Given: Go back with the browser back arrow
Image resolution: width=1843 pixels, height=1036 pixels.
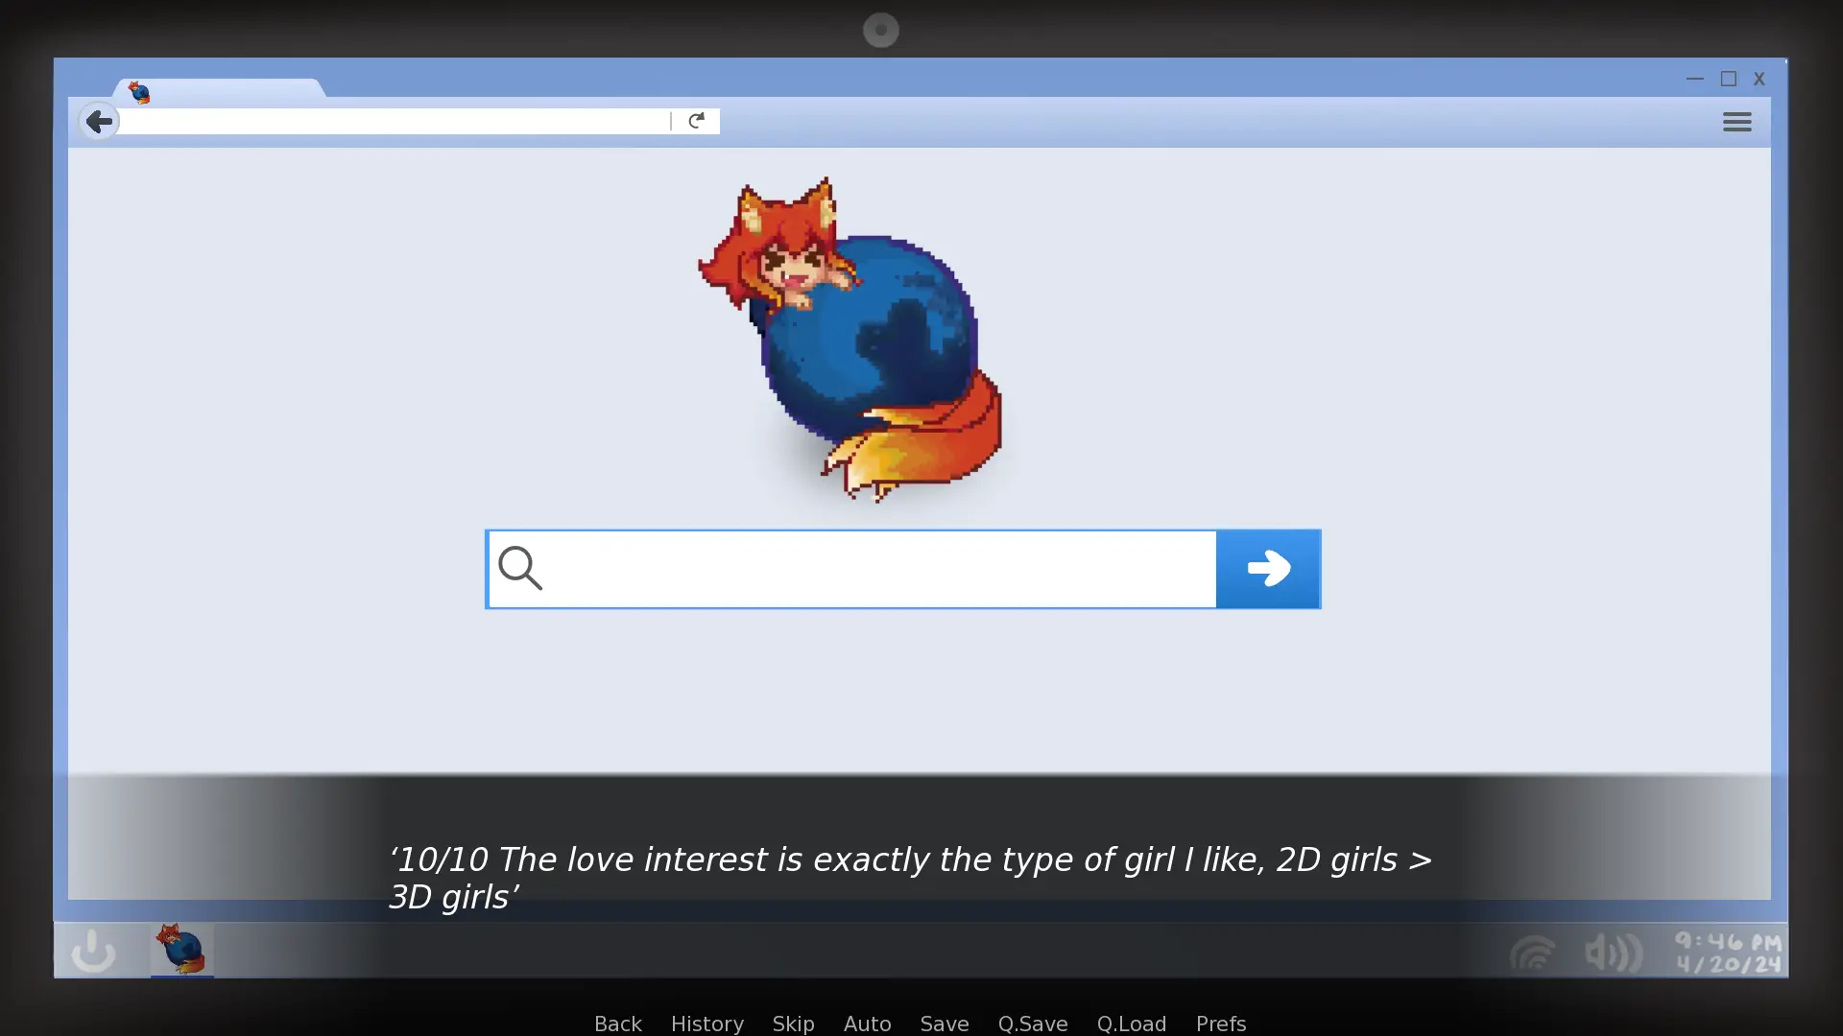Looking at the screenshot, I should click(99, 121).
